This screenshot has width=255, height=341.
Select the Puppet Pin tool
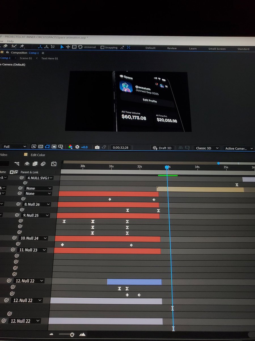point(22,46)
